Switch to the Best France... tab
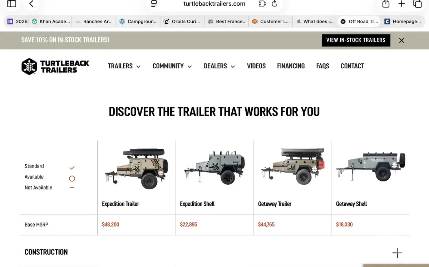The height and width of the screenshot is (267, 429). point(227,21)
